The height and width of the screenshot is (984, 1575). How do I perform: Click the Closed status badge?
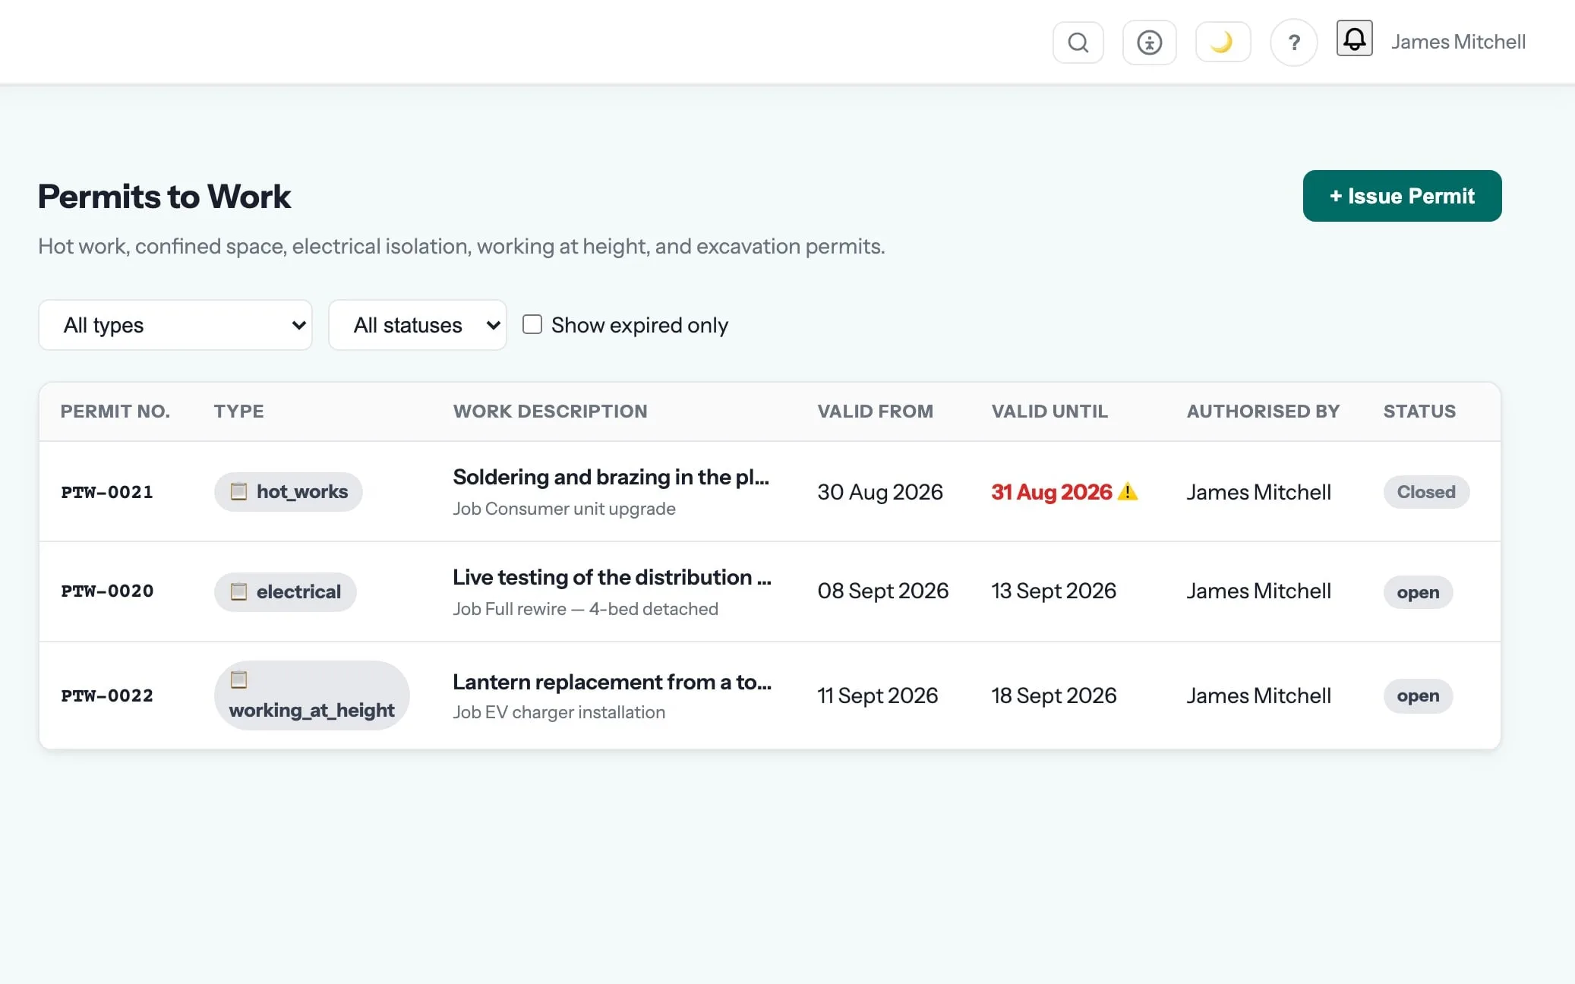coord(1426,492)
